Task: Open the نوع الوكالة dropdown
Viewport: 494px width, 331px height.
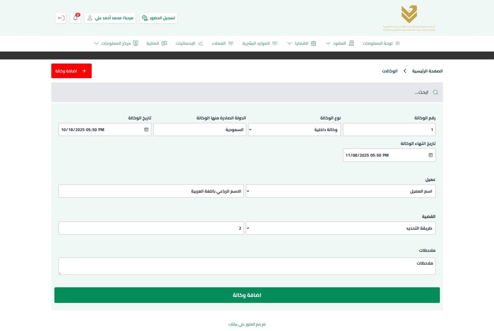Action: pyautogui.click(x=294, y=129)
